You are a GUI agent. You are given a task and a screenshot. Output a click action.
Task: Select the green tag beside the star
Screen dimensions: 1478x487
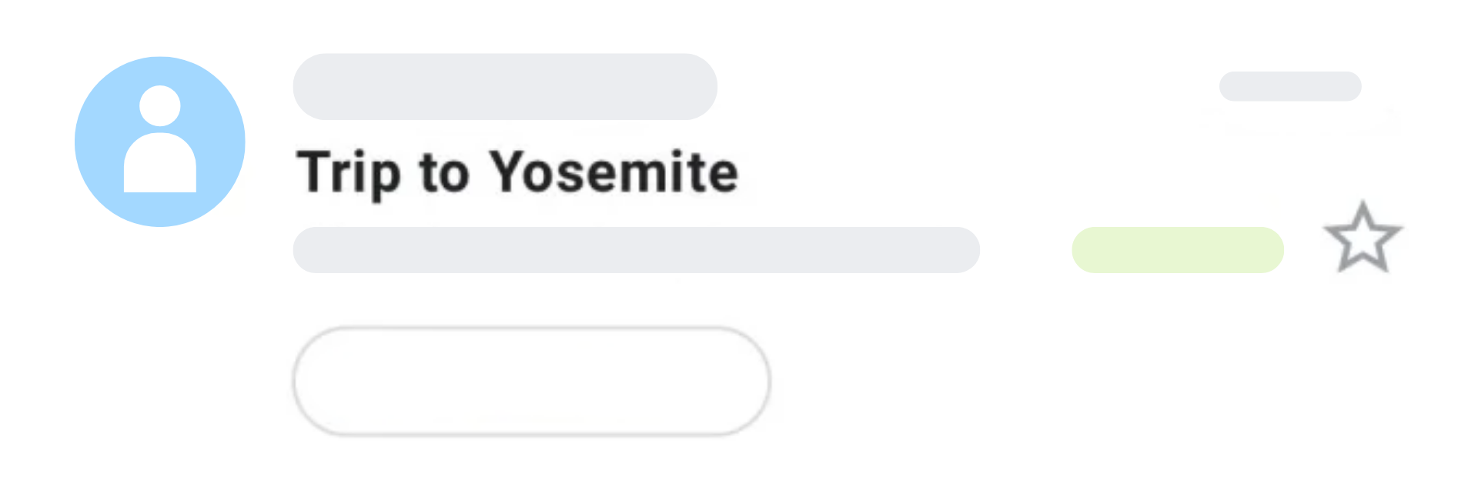[1177, 250]
